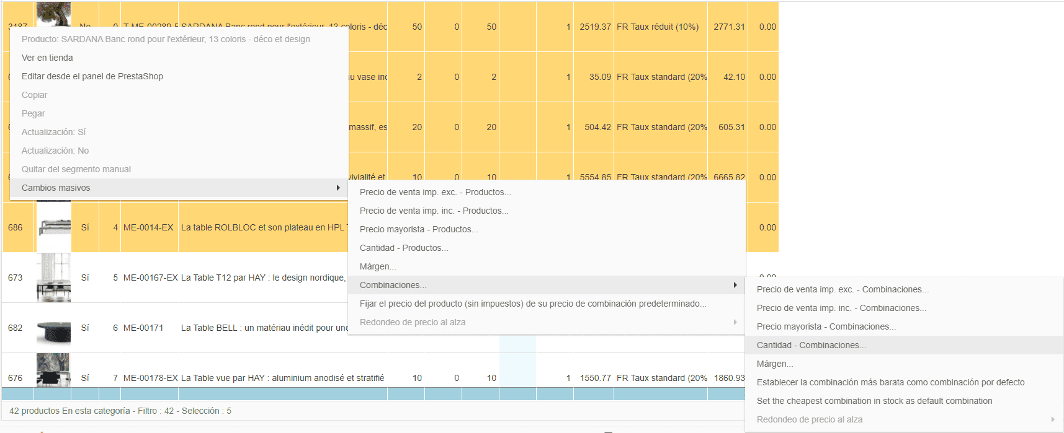Screen dimensions: 1064x433
Task: Click the Table BELL product thumbnail
Action: (x=53, y=328)
